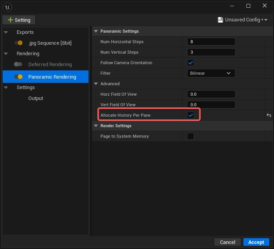274x249 pixels.
Task: Collapse the Exports tree section
Action: pos(6,32)
